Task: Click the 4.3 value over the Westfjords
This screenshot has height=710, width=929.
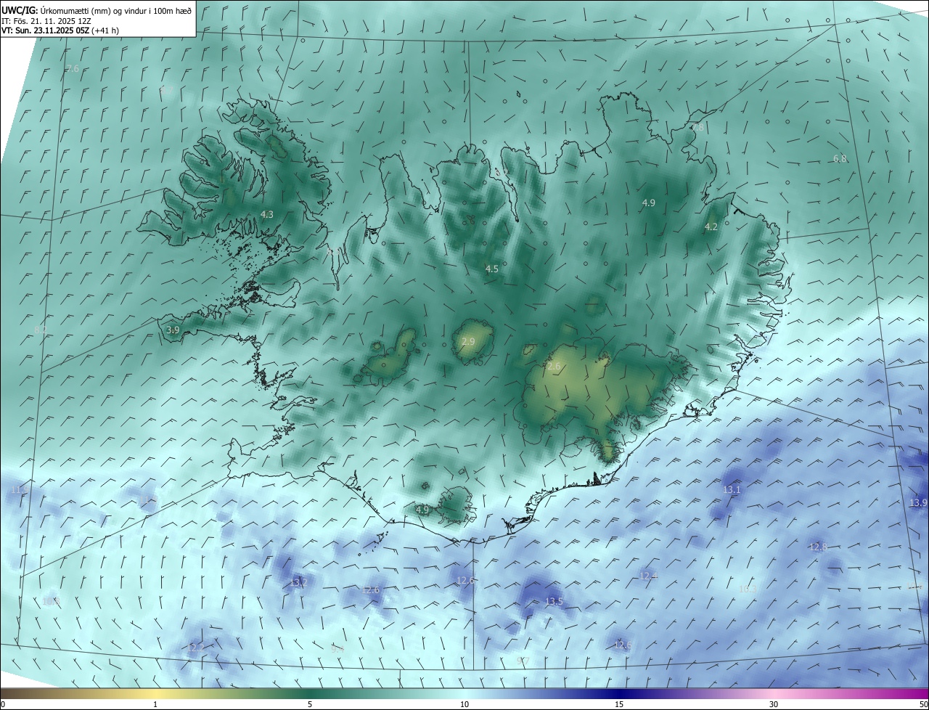Action: click(x=267, y=214)
